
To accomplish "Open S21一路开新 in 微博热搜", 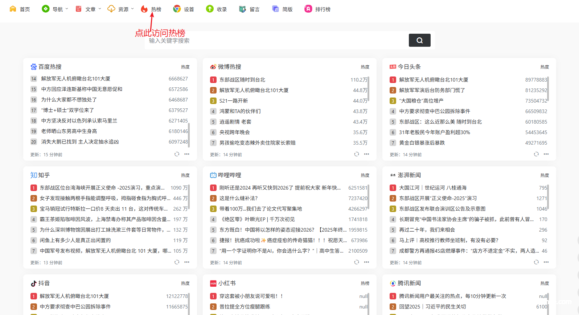I will 234,101.
